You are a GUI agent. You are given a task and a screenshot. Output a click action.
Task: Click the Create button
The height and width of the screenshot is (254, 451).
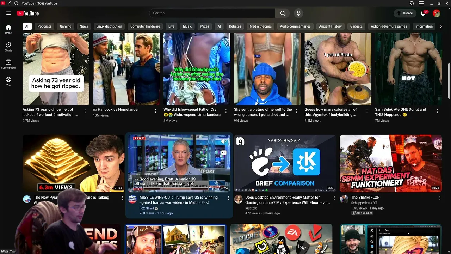coord(405,13)
